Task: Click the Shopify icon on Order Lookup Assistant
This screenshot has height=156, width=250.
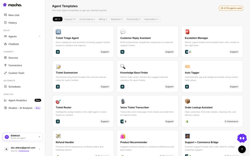Action: point(187,121)
